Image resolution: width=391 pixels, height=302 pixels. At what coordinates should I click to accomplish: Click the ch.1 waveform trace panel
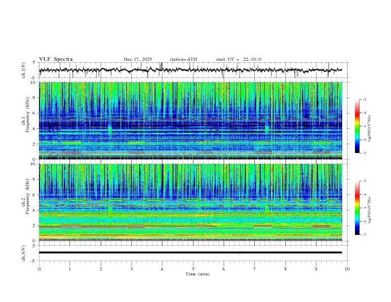(x=194, y=70)
